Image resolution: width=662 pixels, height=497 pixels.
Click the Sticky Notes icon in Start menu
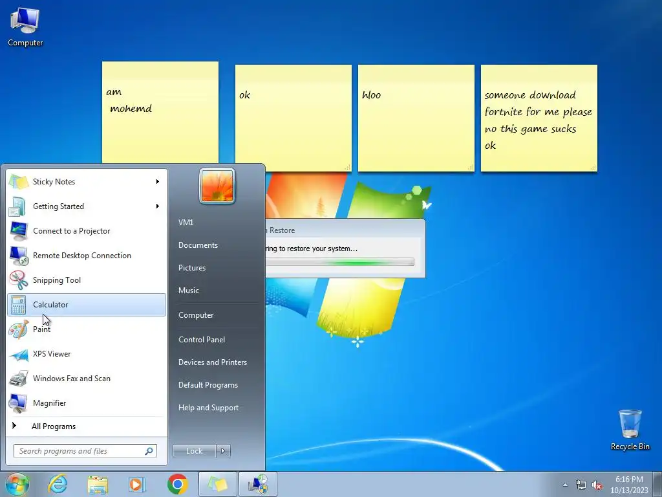(18, 182)
